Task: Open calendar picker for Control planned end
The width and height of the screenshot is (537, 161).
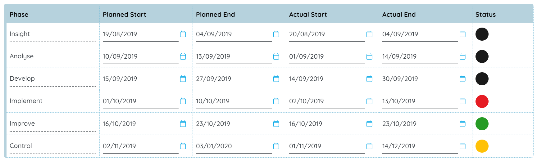Action: click(276, 146)
